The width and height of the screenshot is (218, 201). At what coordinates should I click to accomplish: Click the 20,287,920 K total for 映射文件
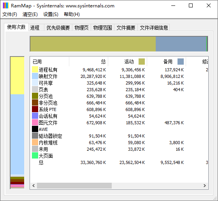(93, 76)
